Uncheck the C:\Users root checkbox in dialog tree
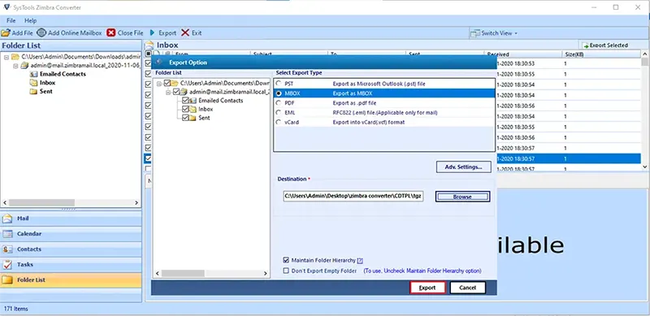The height and width of the screenshot is (316, 650). pos(167,84)
